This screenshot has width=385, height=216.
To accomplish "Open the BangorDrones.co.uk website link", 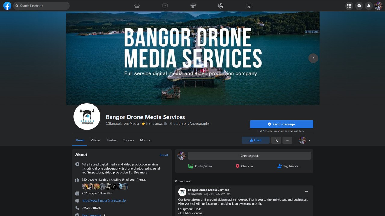I will tap(104, 201).
